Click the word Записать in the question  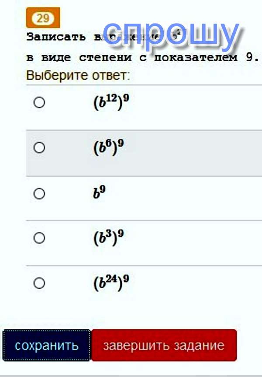click(x=56, y=37)
